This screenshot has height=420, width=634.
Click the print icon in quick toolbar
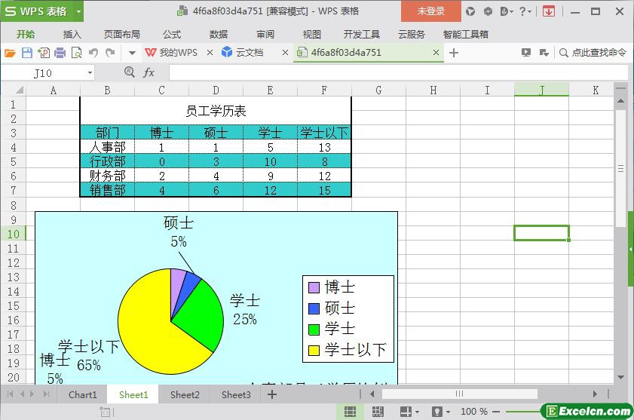(60, 53)
